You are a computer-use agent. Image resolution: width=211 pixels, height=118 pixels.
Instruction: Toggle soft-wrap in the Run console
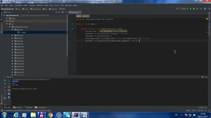[9, 87]
